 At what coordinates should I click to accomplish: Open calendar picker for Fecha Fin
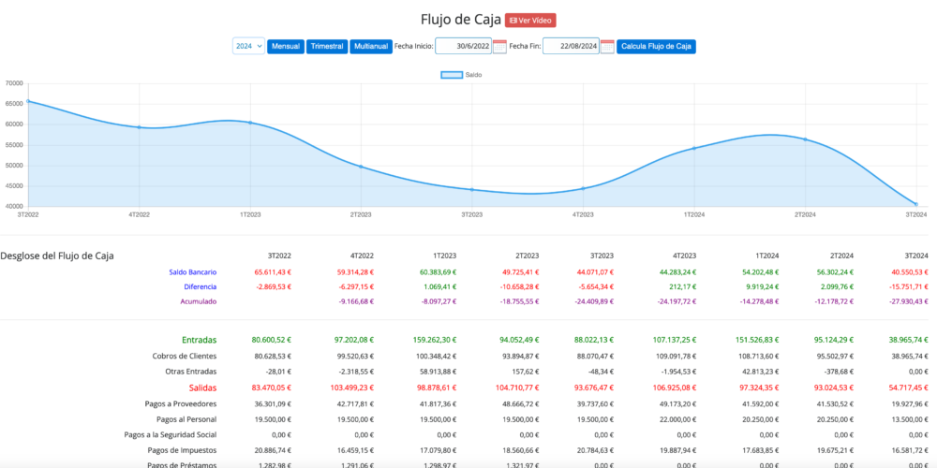607,46
